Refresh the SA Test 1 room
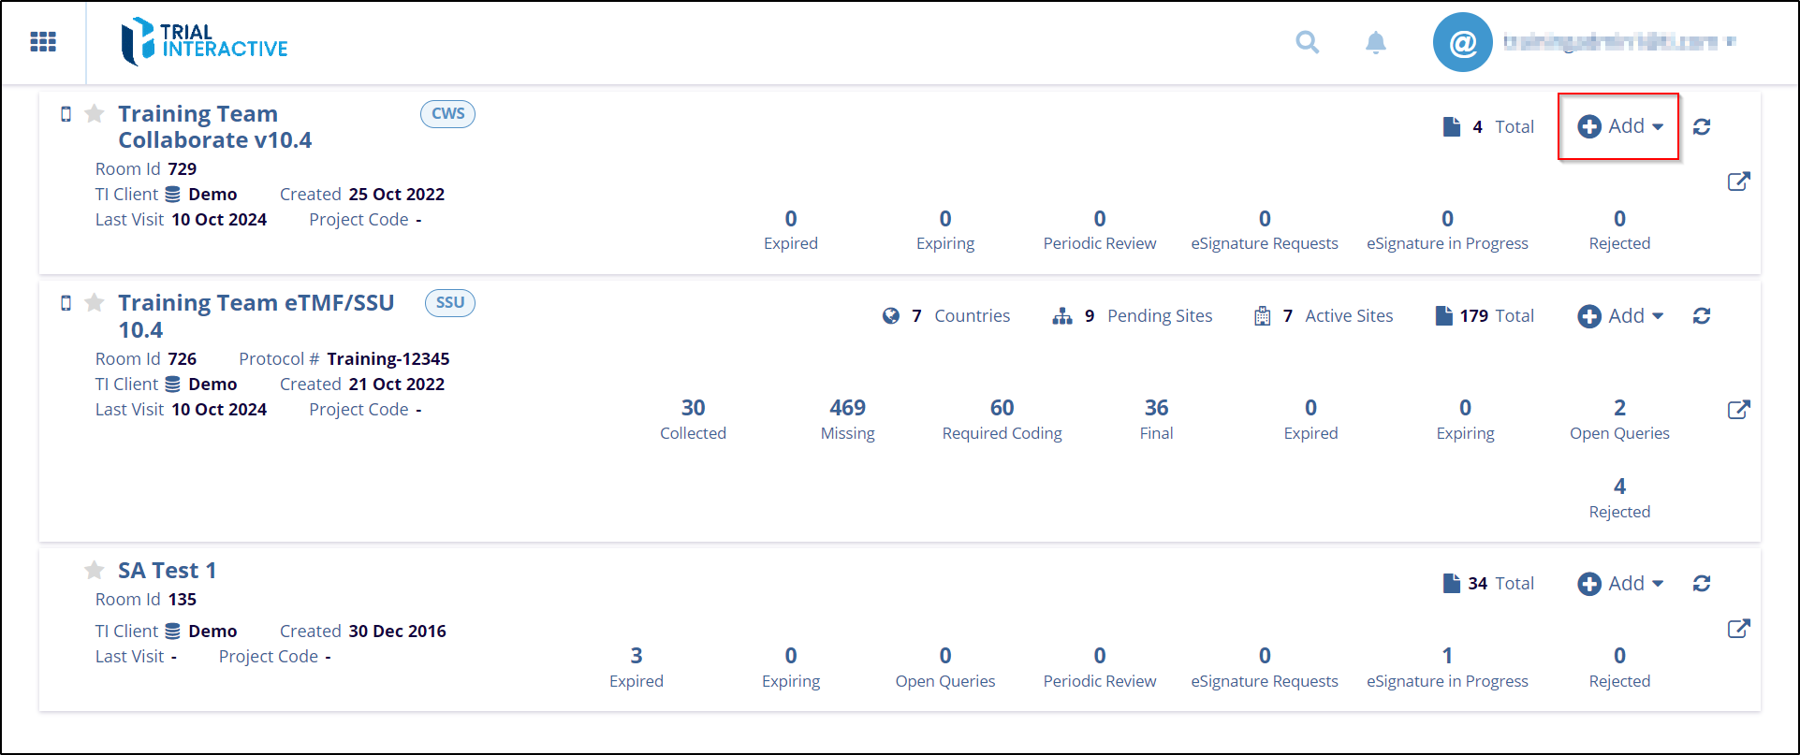Screen dimensions: 1800x755 (1702, 584)
